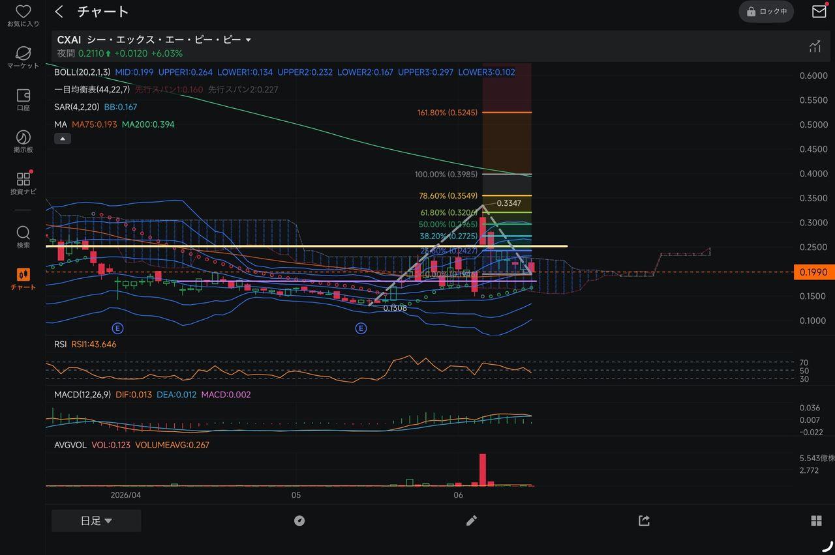Select the AVGVOL indicator label
835x555 pixels.
point(70,445)
